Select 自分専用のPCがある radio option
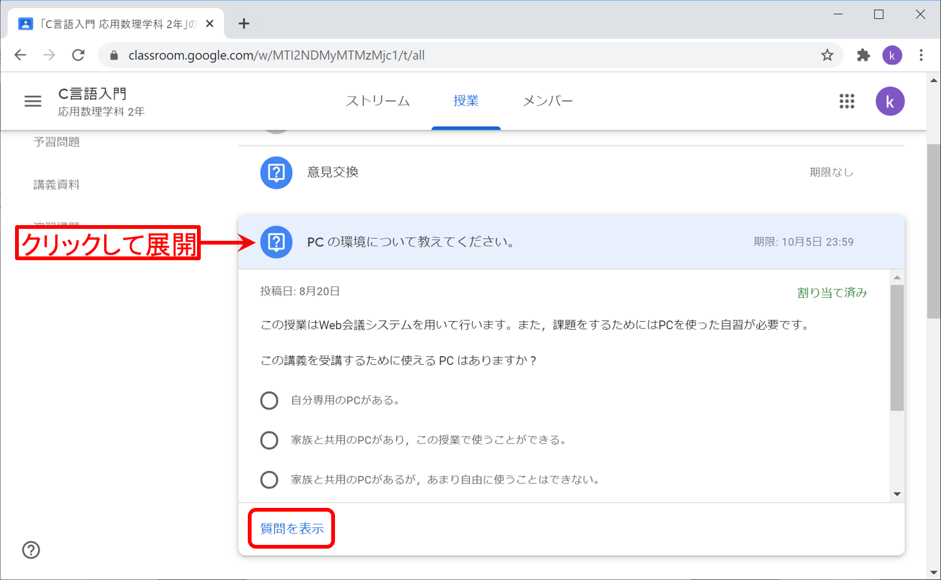The image size is (941, 580). (x=269, y=400)
